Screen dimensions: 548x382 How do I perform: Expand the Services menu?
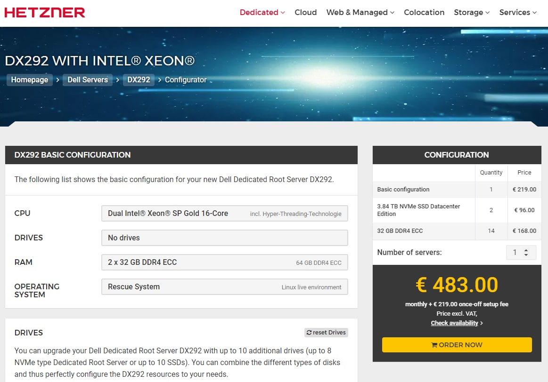tap(517, 12)
